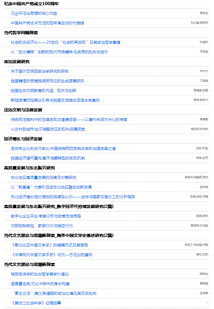Open article 以"新基建"为牵引促进东北地区融合创新发展
Image resolution: width=214 pixels, height=309 pixels.
(51, 187)
